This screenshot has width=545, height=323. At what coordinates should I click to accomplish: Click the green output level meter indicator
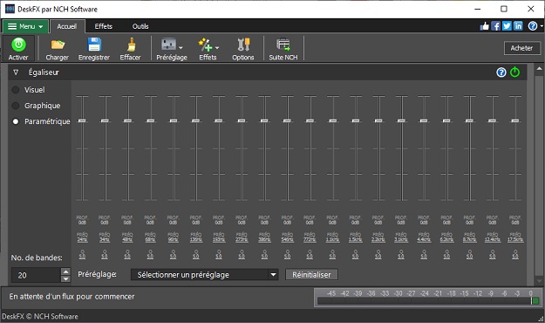tap(535, 300)
